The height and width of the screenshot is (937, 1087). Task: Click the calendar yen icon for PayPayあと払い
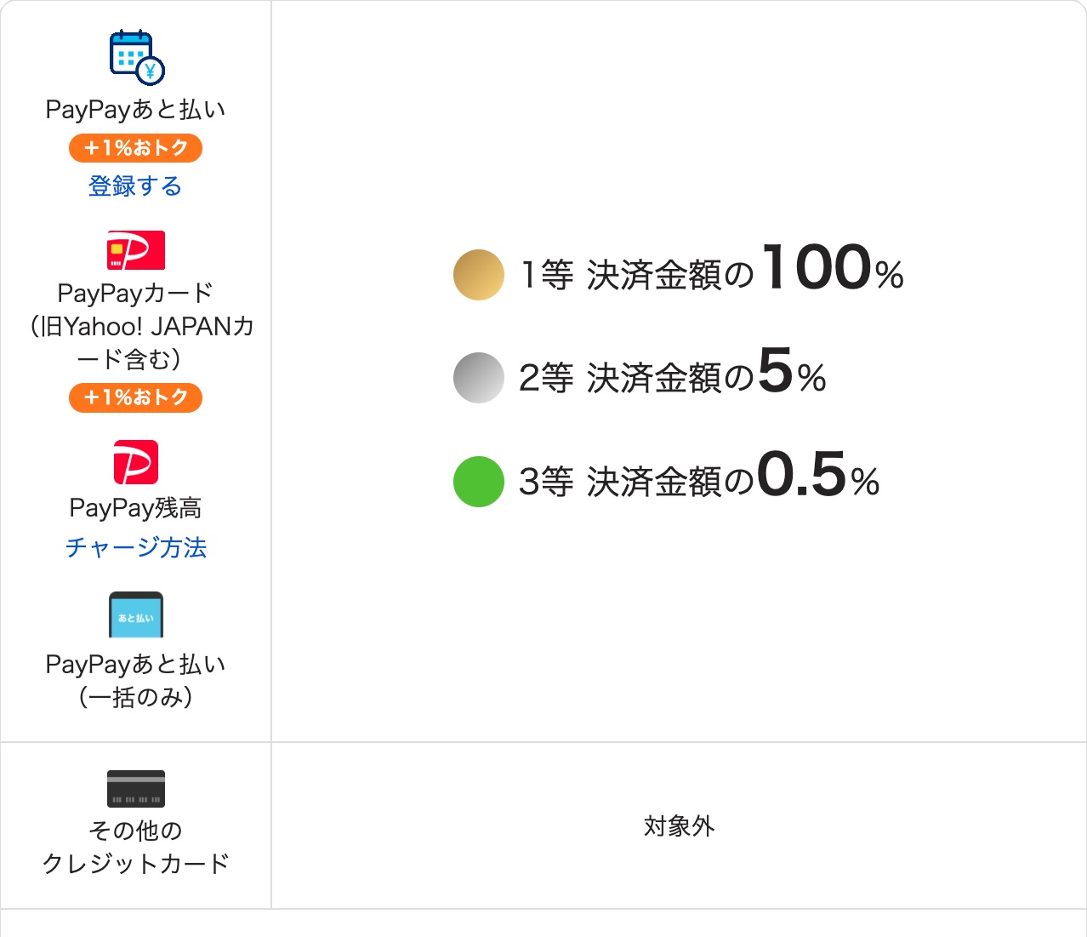coord(137,58)
